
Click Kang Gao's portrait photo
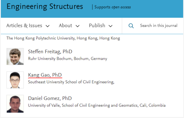[15, 80]
